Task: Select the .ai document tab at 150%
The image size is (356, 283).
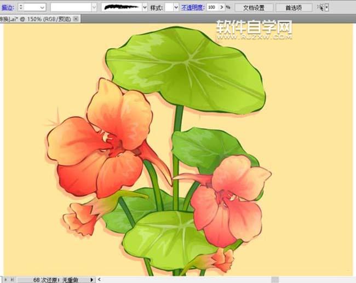Action: click(36, 19)
